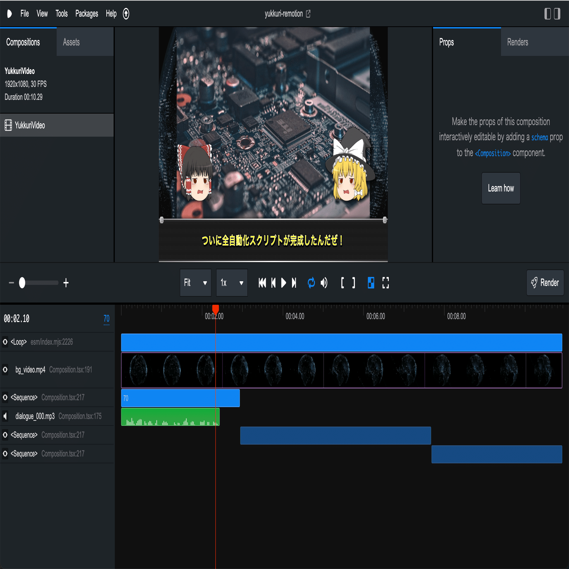Hide the Sequence track above dialogue_000.mp3
Screen dimensions: 569x569
click(x=5, y=397)
